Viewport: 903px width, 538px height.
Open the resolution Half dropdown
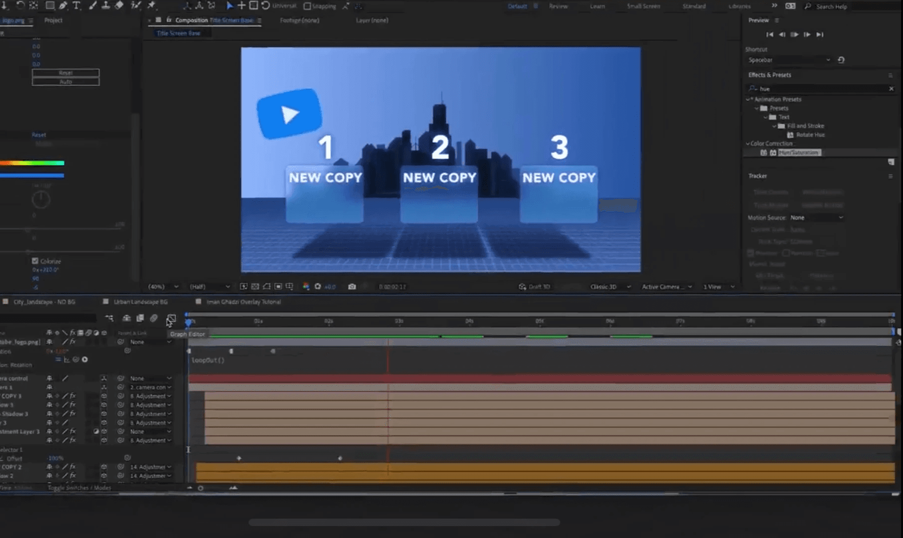(210, 286)
